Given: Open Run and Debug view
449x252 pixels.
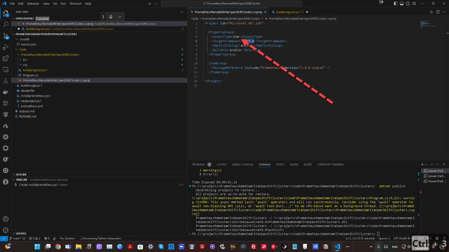Looking at the screenshot, I should [x=5, y=47].
